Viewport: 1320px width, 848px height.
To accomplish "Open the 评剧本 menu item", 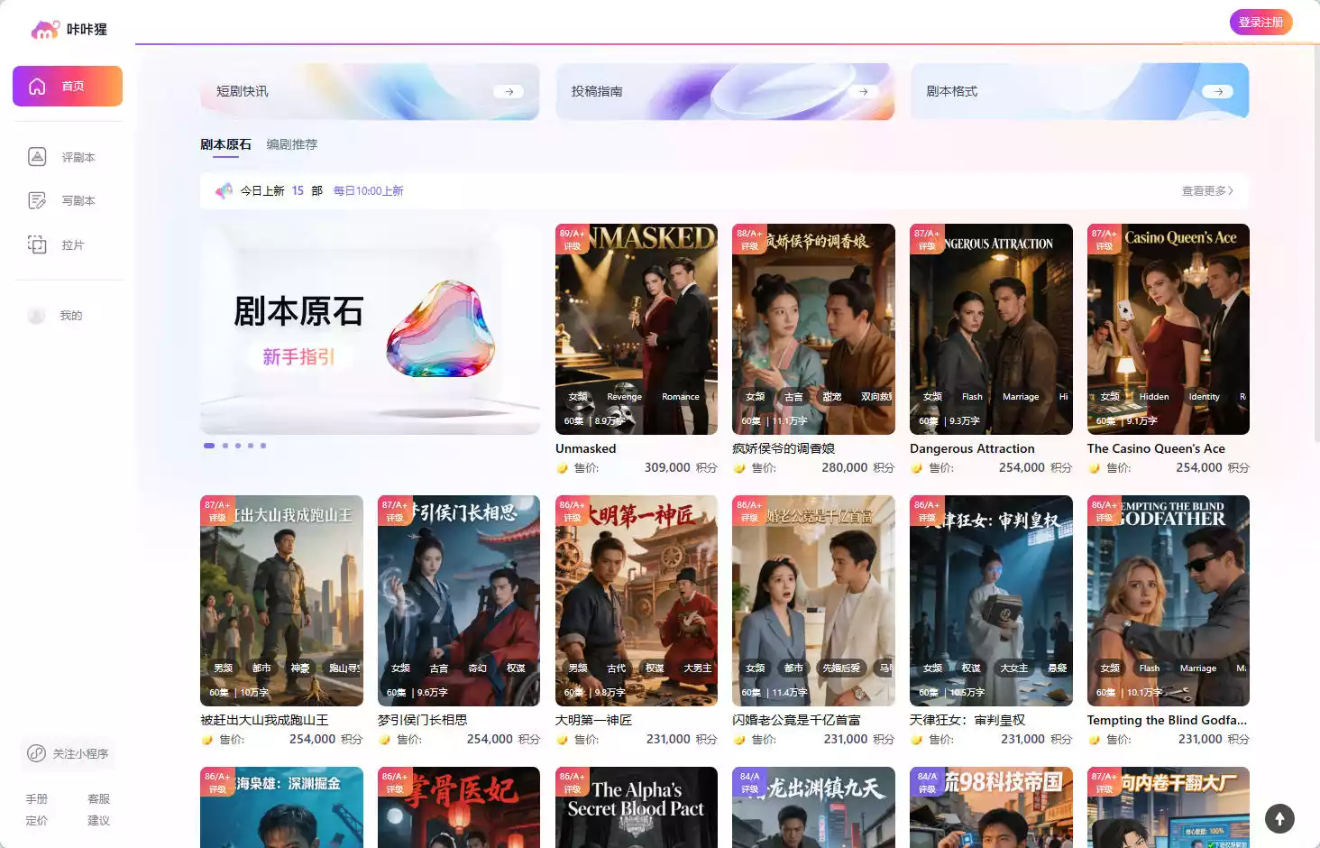I will click(68, 157).
